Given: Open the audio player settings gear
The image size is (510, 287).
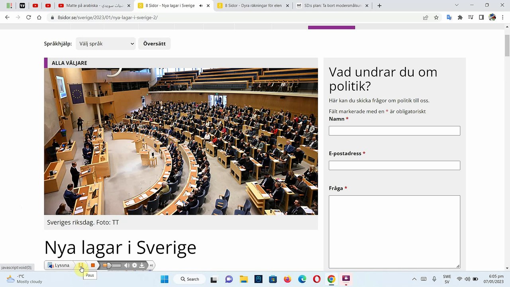Looking at the screenshot, I should pyautogui.click(x=135, y=265).
